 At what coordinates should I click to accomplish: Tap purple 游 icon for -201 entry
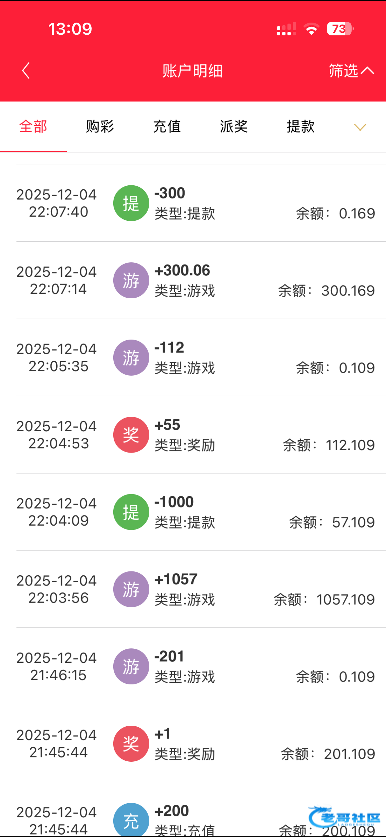pos(131,666)
